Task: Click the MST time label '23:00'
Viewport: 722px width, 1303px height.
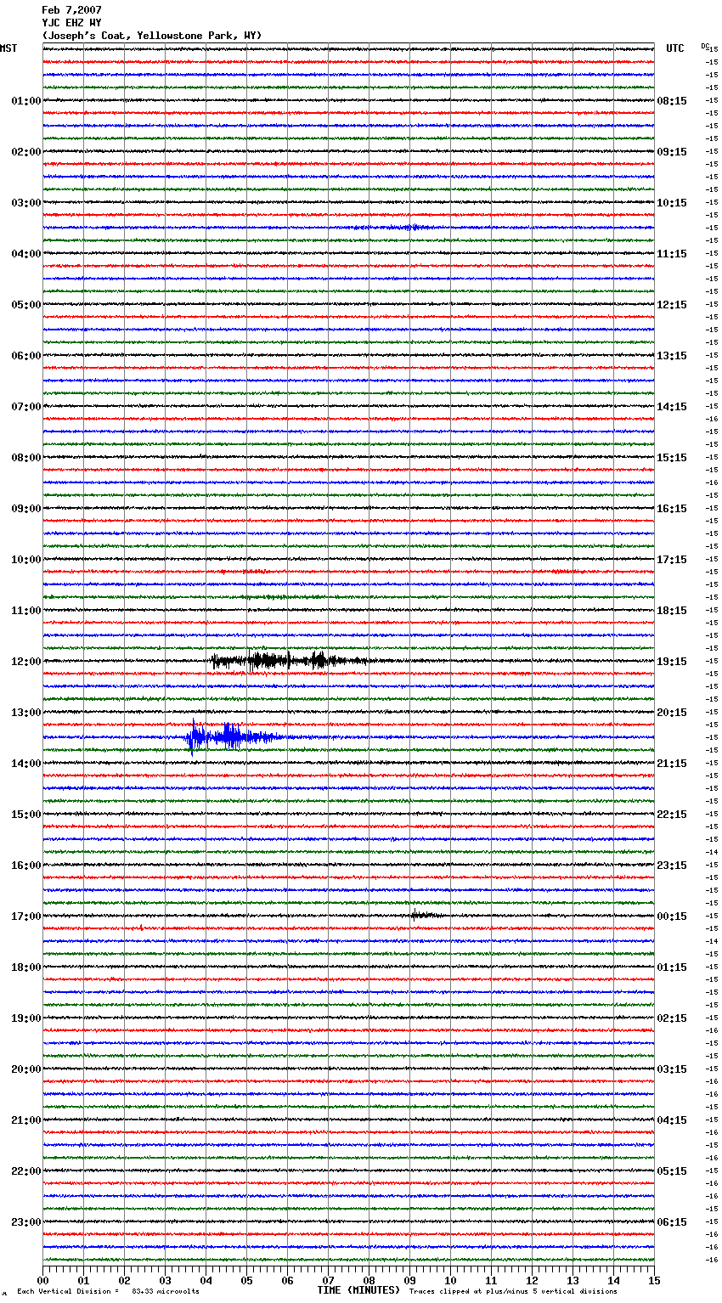Action: point(26,1222)
